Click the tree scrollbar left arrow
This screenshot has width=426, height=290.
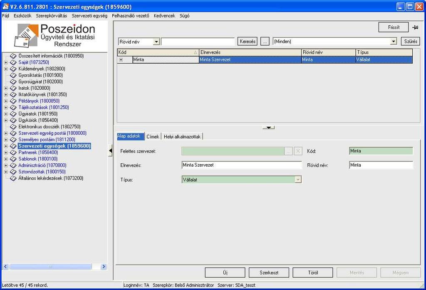click(x=5, y=267)
